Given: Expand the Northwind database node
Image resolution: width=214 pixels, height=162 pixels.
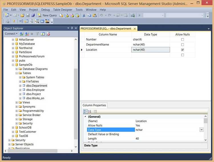Looking at the screenshot, I should (13, 48).
